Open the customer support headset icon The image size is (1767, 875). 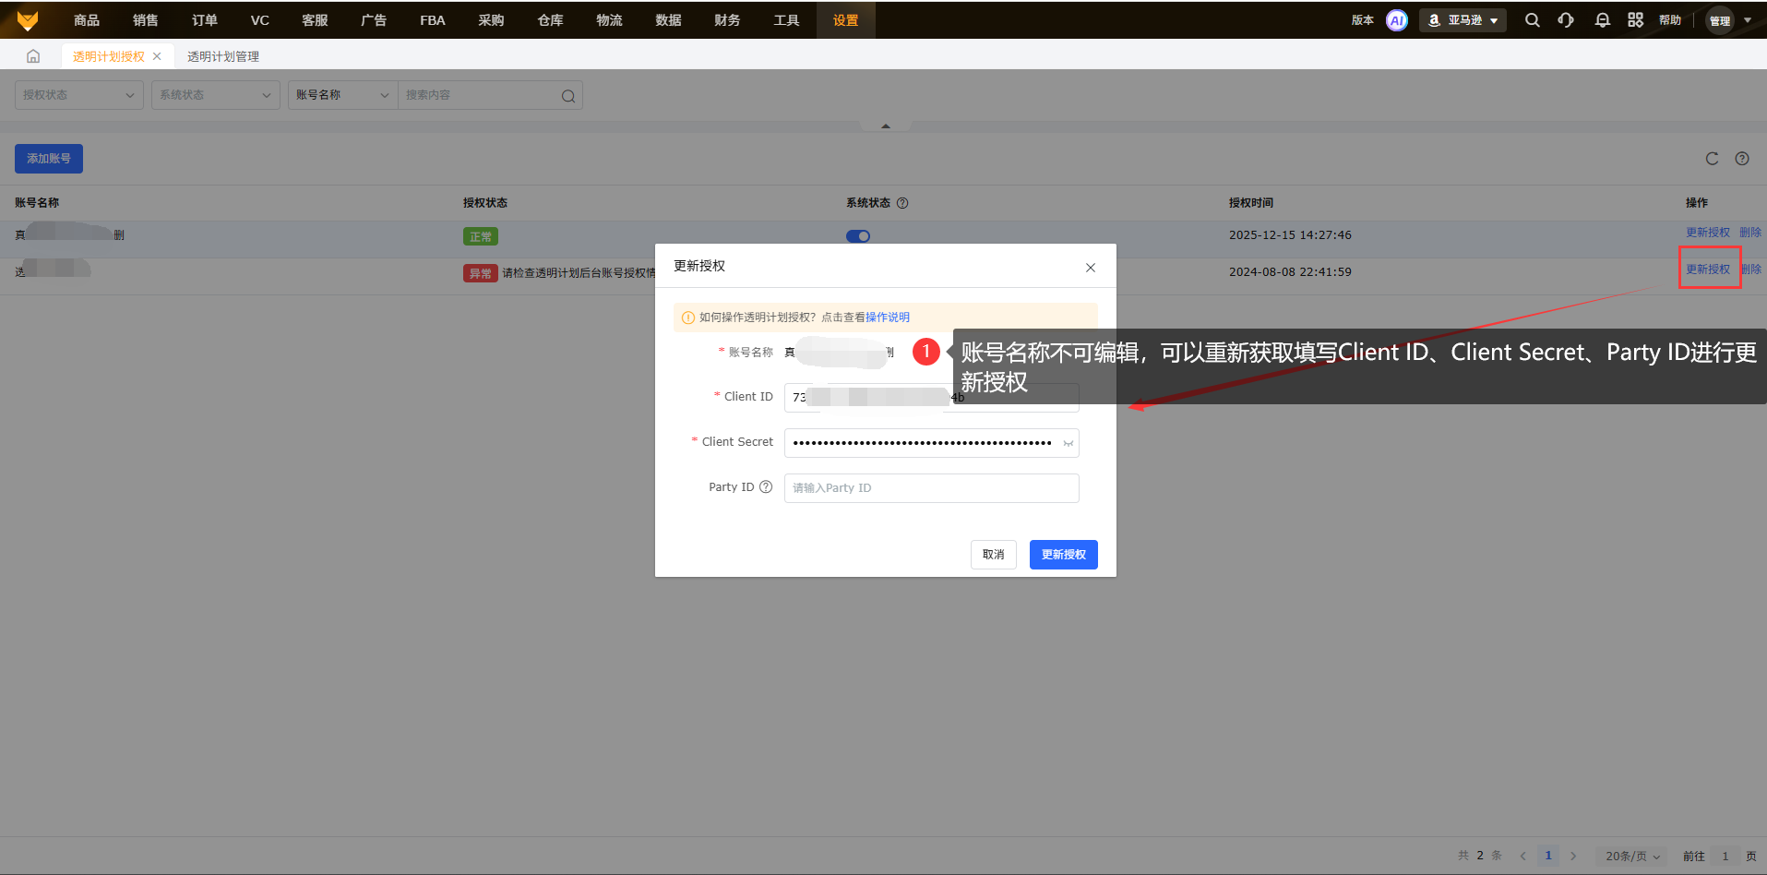pyautogui.click(x=1566, y=20)
